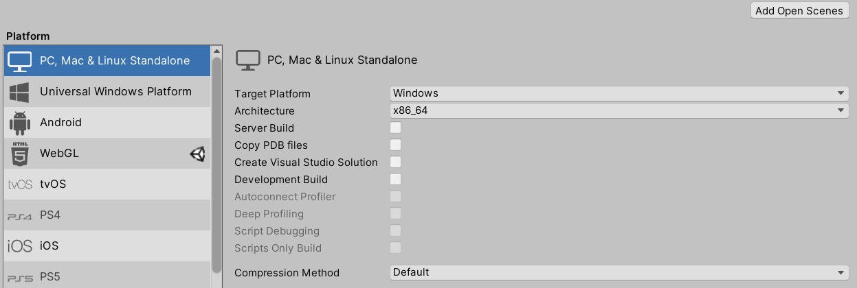Enable the Server Build checkbox

coord(395,128)
